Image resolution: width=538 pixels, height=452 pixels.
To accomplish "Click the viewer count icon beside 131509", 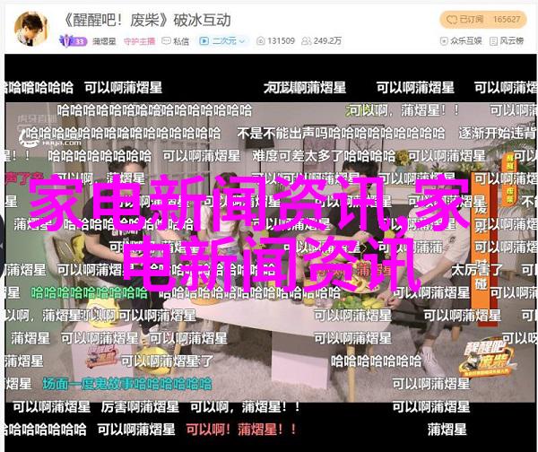I will pos(260,40).
